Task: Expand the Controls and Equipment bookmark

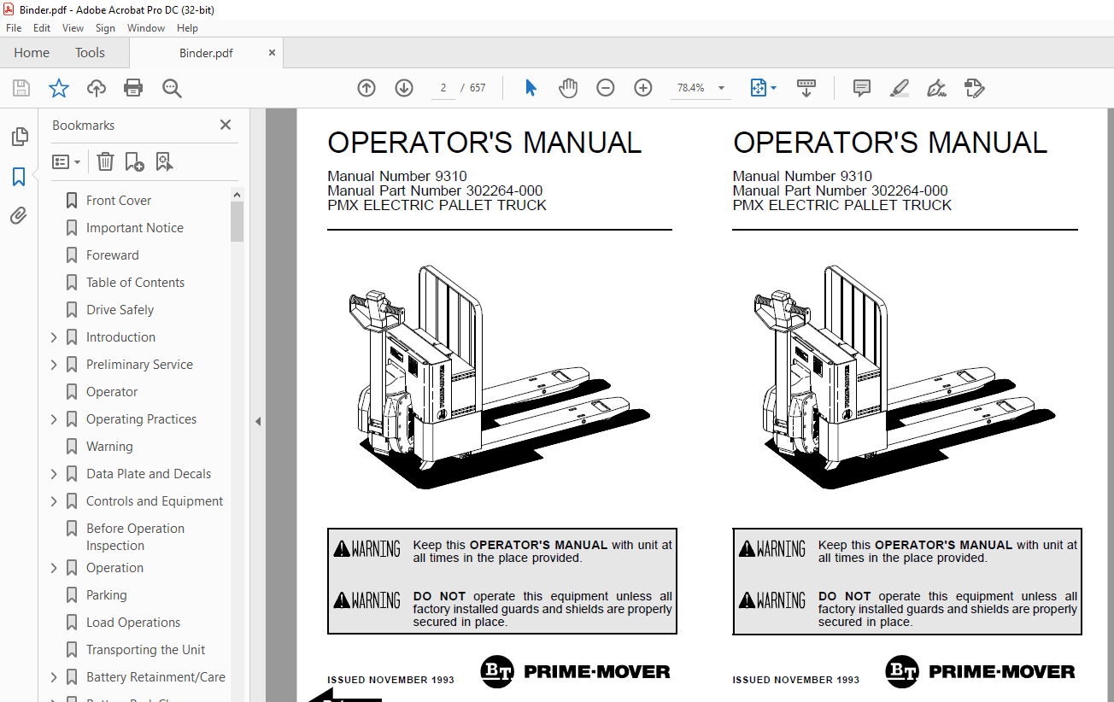Action: point(55,501)
